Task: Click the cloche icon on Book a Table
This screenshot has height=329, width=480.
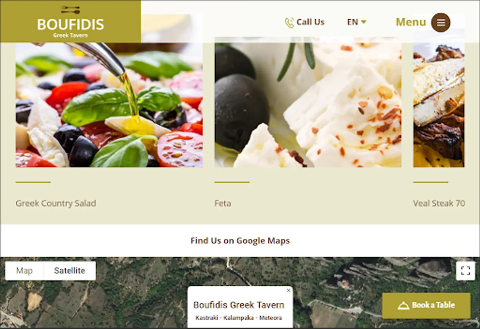Action: point(403,306)
